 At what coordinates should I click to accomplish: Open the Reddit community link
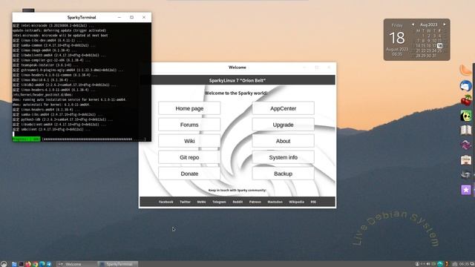point(237,202)
